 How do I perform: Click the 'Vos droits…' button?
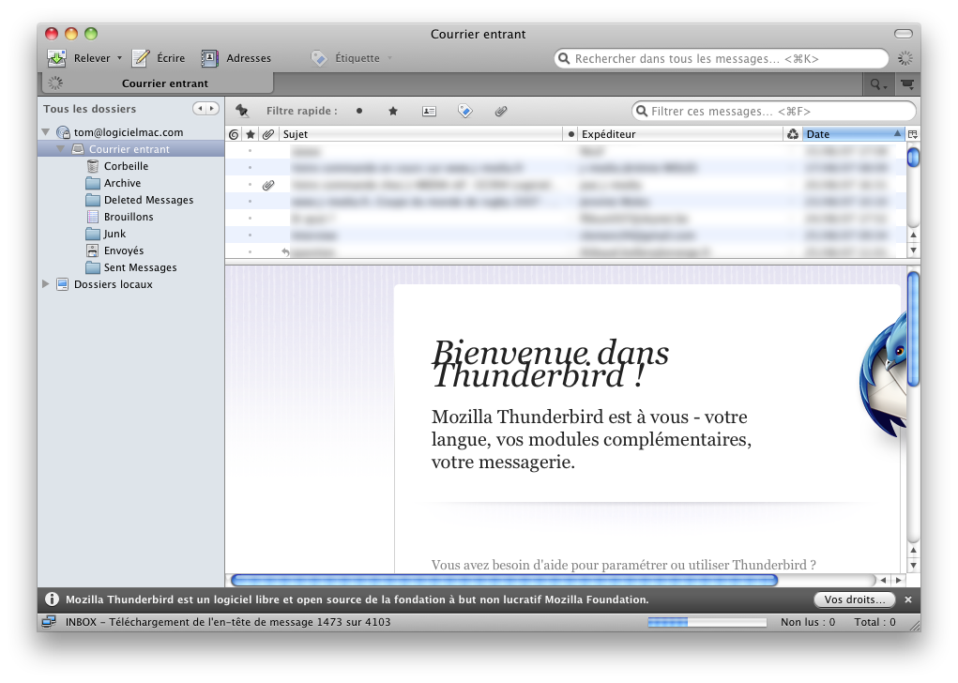click(x=855, y=600)
